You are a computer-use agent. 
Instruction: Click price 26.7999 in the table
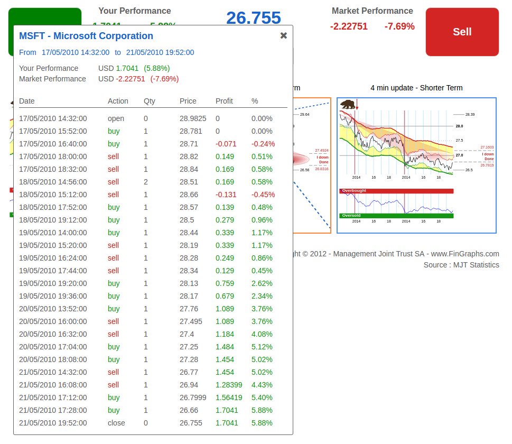193,397
